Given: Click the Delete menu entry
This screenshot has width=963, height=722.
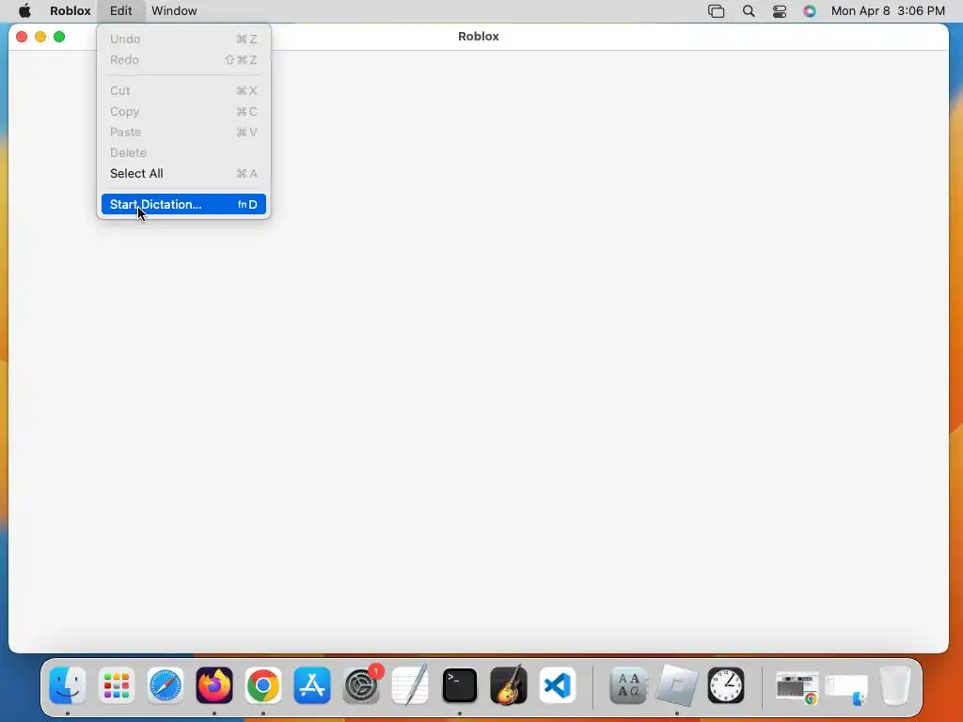Looking at the screenshot, I should 183,152.
